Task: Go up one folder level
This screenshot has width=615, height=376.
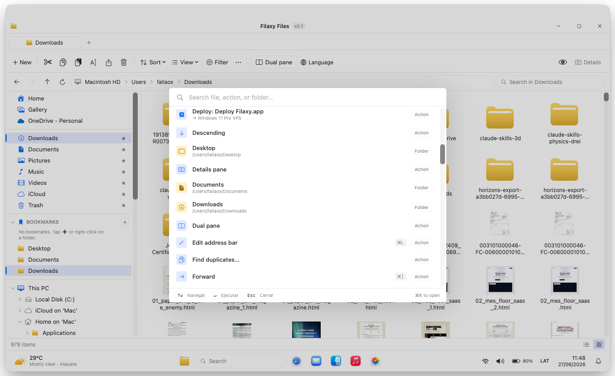Action: [47, 82]
